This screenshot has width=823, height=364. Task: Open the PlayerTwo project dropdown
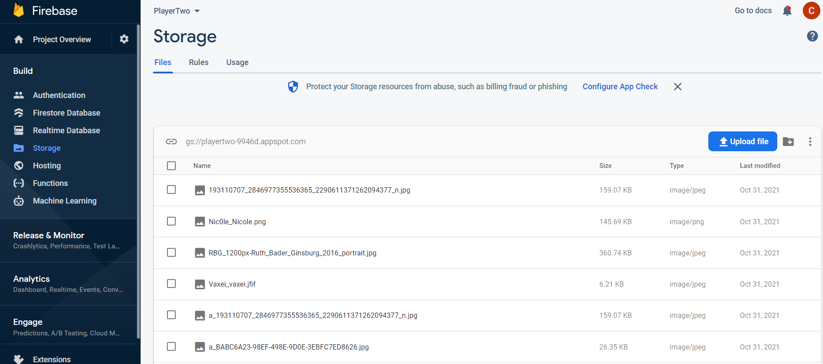coord(177,11)
